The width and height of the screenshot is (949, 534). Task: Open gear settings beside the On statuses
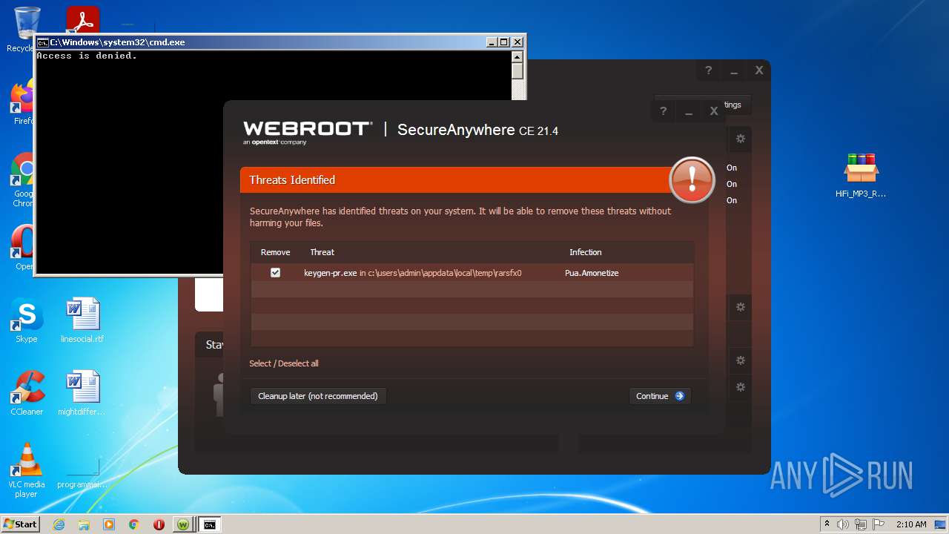coord(740,139)
